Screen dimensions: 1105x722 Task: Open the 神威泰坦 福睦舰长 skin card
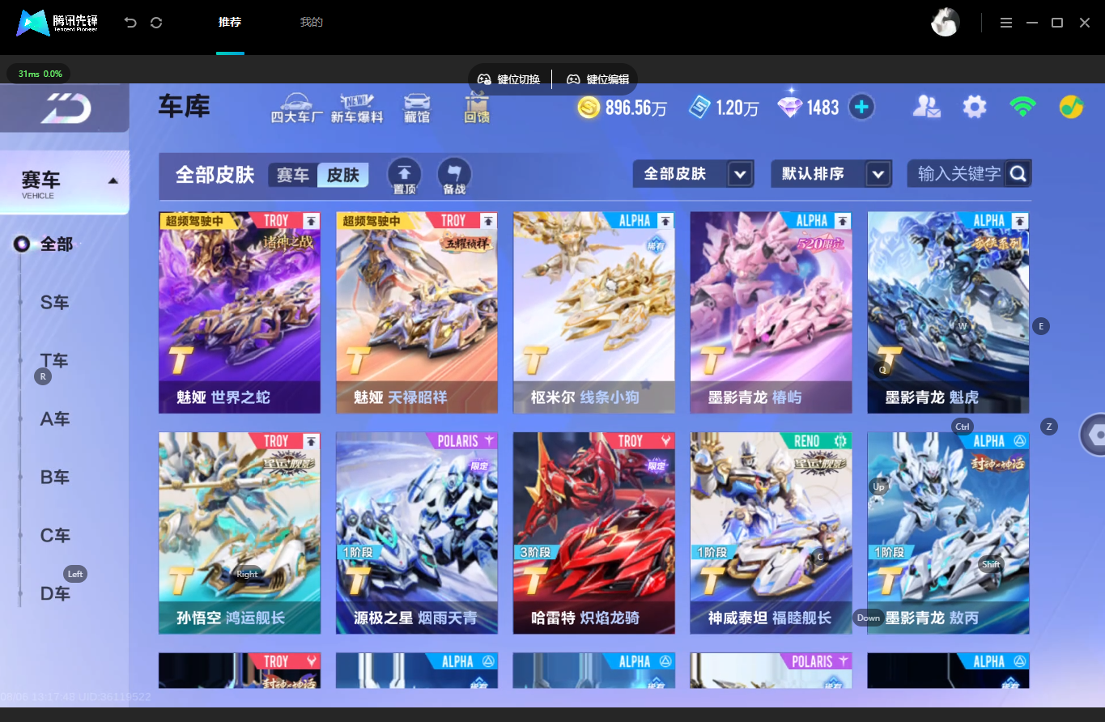pos(771,533)
